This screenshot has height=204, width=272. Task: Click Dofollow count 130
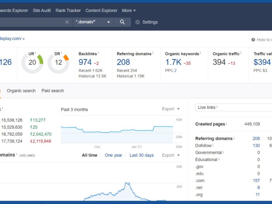[256, 146]
